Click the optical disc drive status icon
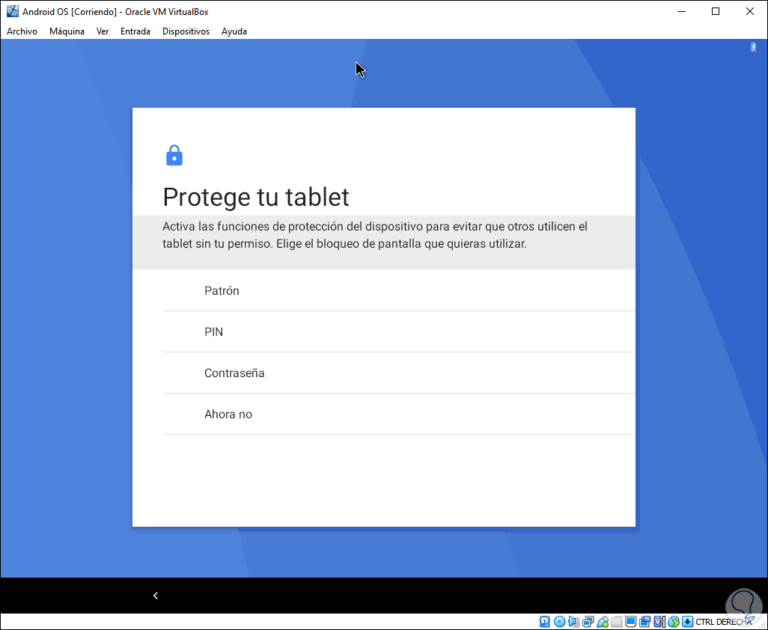Viewport: 768px width, 630px height. coord(559,622)
